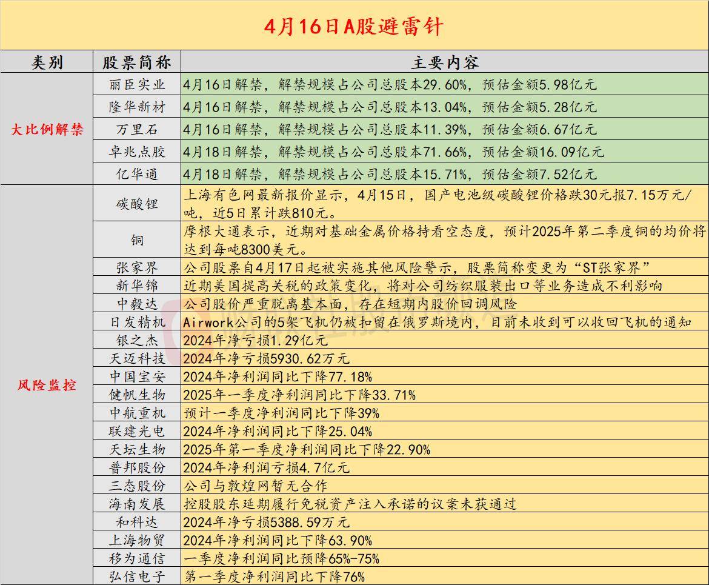Select stock name 银之杰
Image resolution: width=709 pixels, height=585 pixels.
coord(136,339)
